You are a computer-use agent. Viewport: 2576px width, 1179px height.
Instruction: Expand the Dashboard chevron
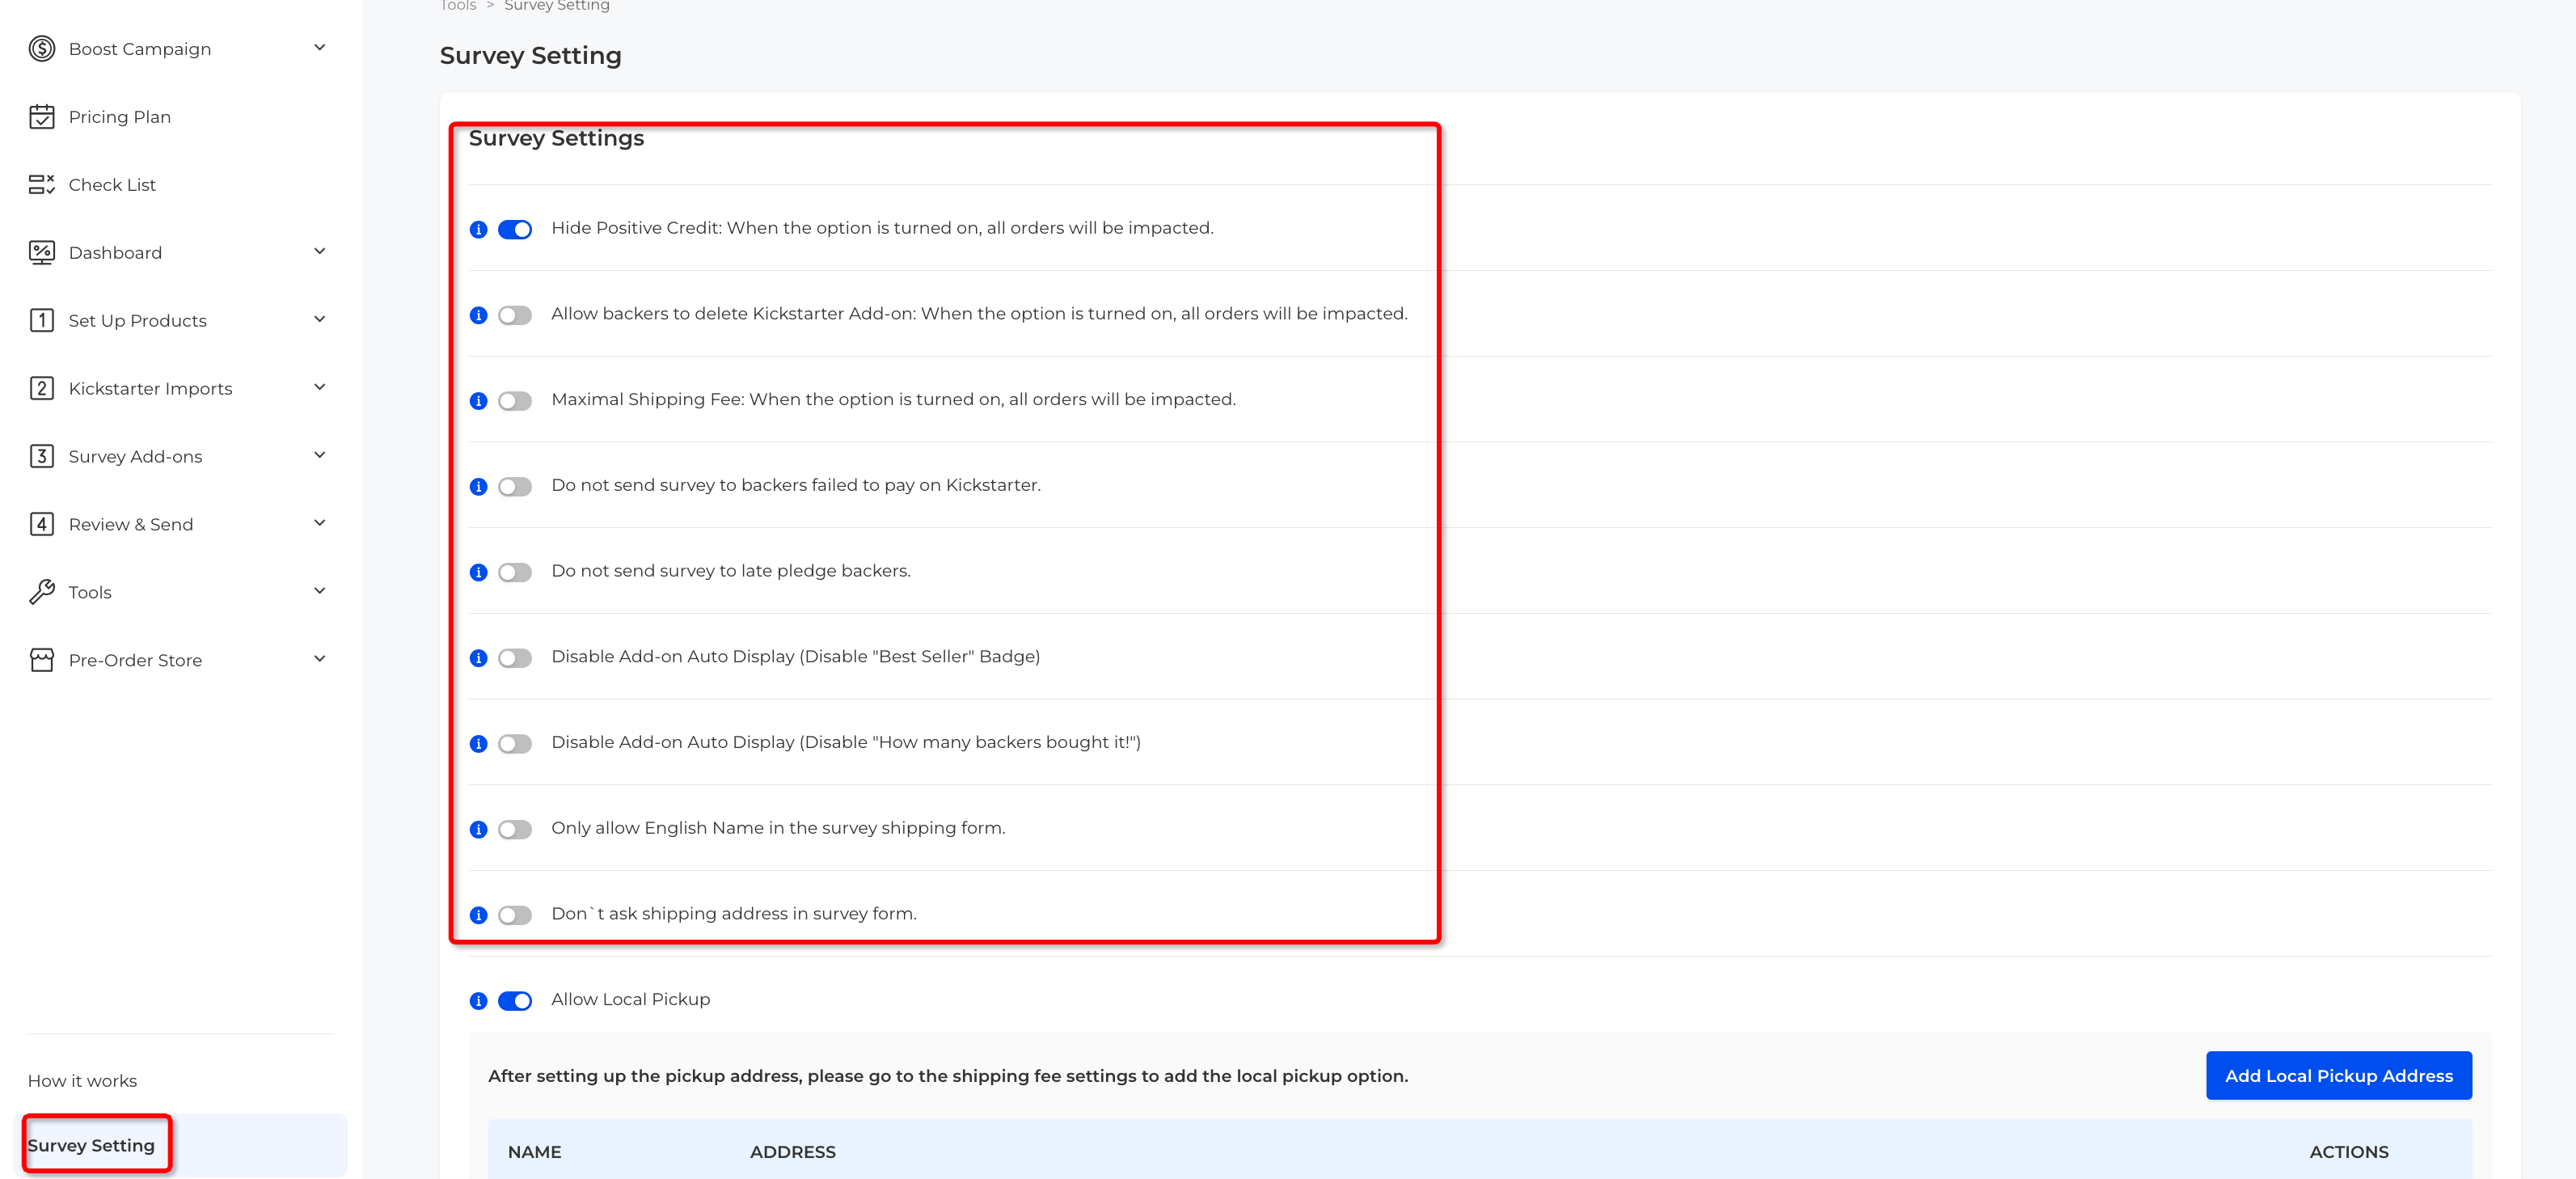coord(320,251)
